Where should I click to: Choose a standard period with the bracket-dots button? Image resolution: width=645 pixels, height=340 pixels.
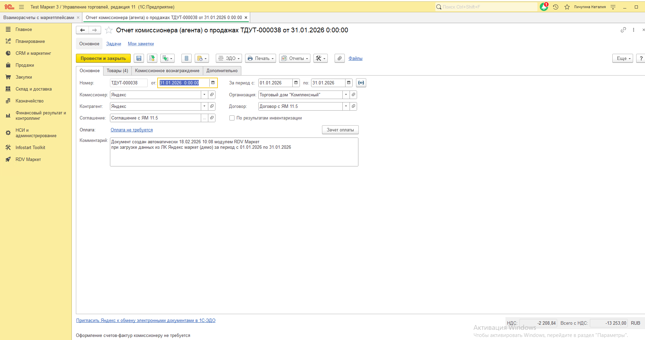click(x=361, y=83)
